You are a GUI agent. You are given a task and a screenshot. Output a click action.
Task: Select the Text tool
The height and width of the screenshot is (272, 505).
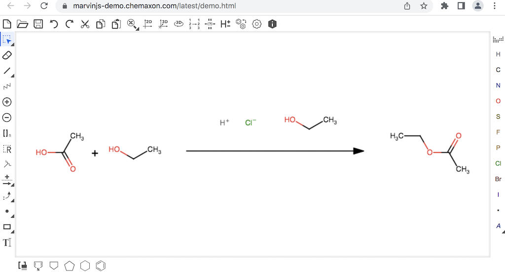[x=7, y=242]
